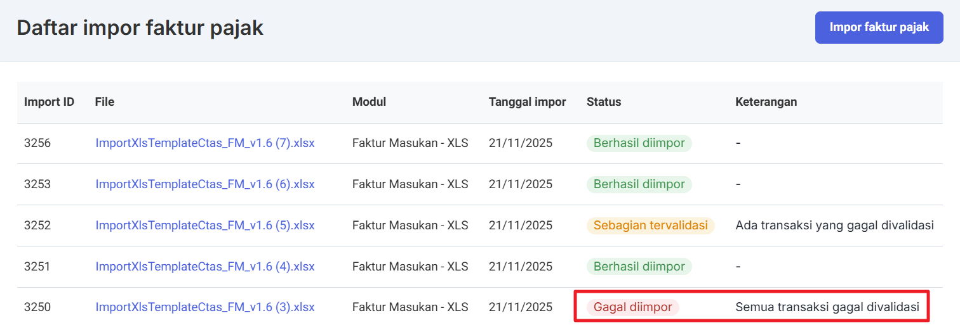Click Import ID 3250 cell
960x325 pixels.
point(37,308)
